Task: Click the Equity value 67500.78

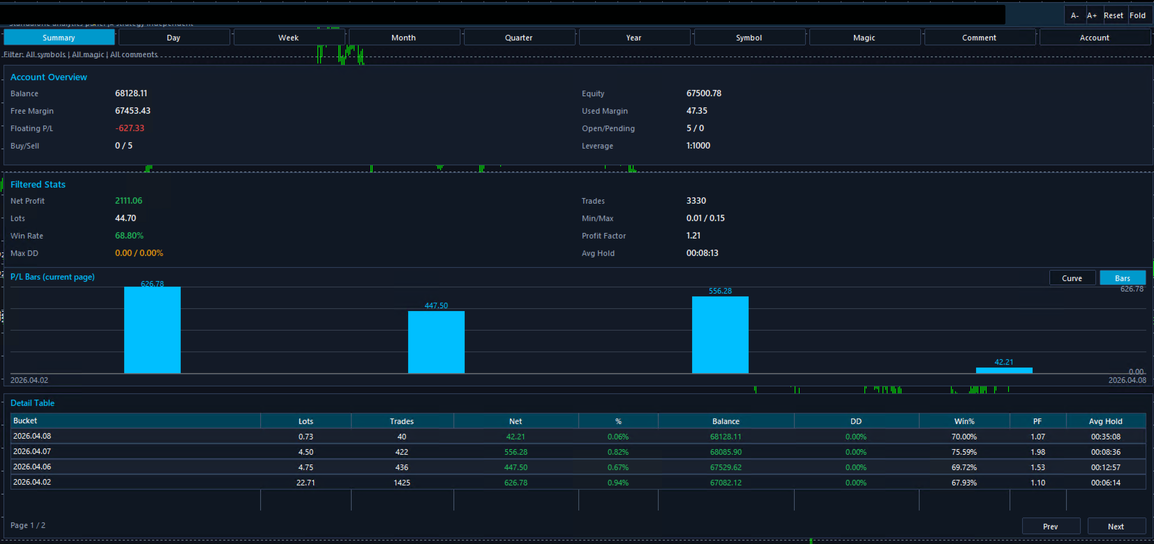Action: pyautogui.click(x=704, y=93)
